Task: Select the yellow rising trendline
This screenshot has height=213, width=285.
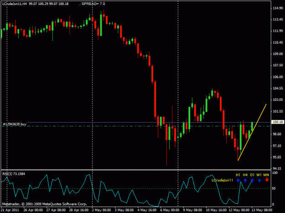Action: [x=252, y=132]
